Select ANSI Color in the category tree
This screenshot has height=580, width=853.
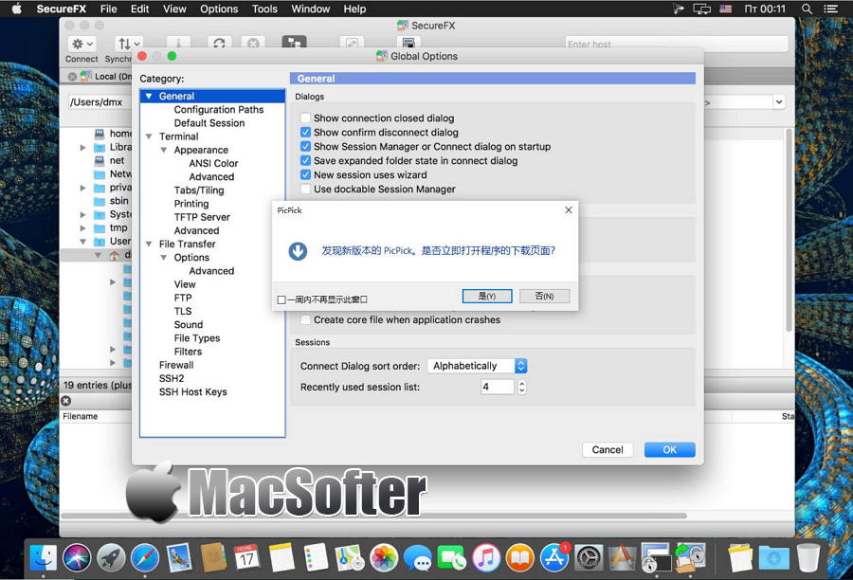coord(213,163)
